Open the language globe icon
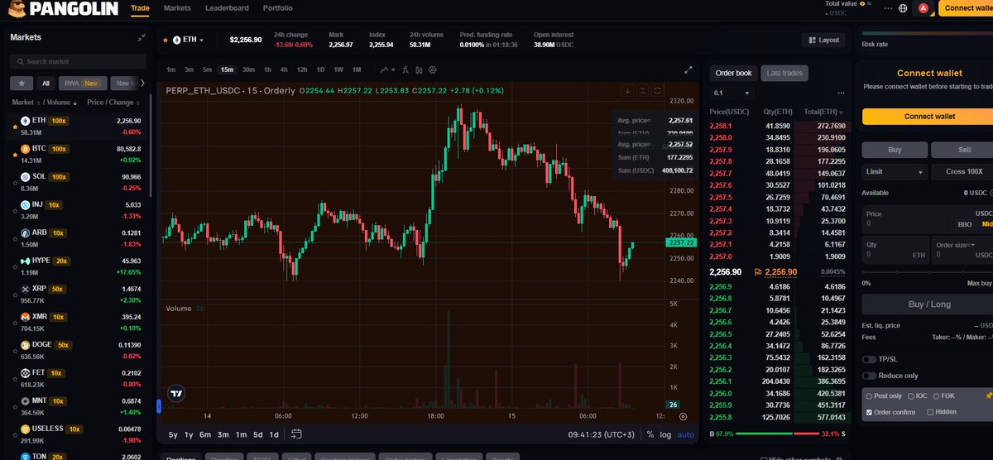The height and width of the screenshot is (460, 993). pyautogui.click(x=903, y=8)
